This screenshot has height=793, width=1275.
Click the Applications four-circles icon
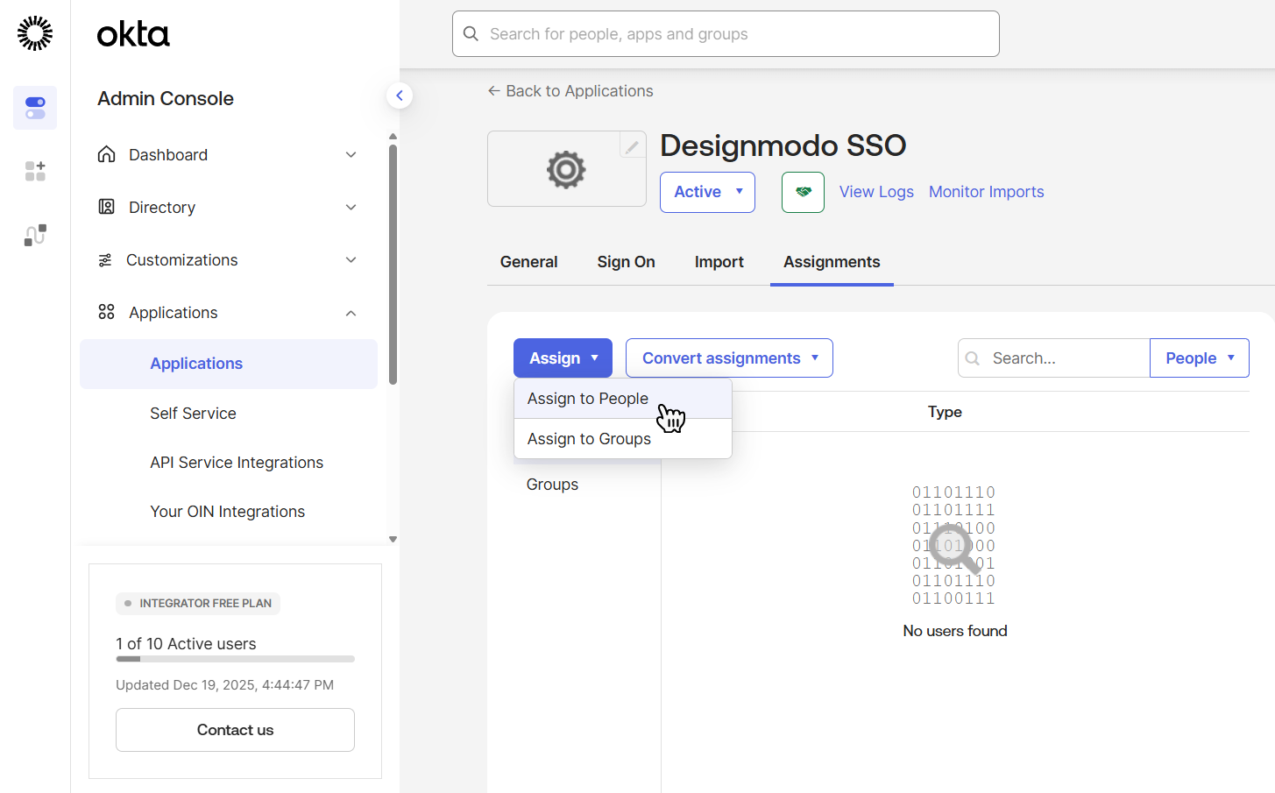(106, 312)
